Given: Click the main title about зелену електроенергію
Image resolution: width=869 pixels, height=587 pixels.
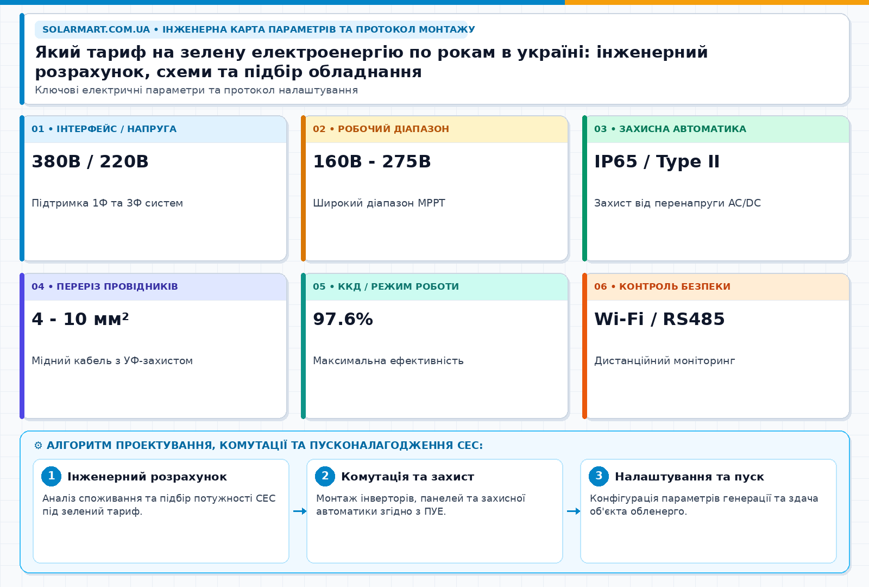Looking at the screenshot, I should click(371, 62).
